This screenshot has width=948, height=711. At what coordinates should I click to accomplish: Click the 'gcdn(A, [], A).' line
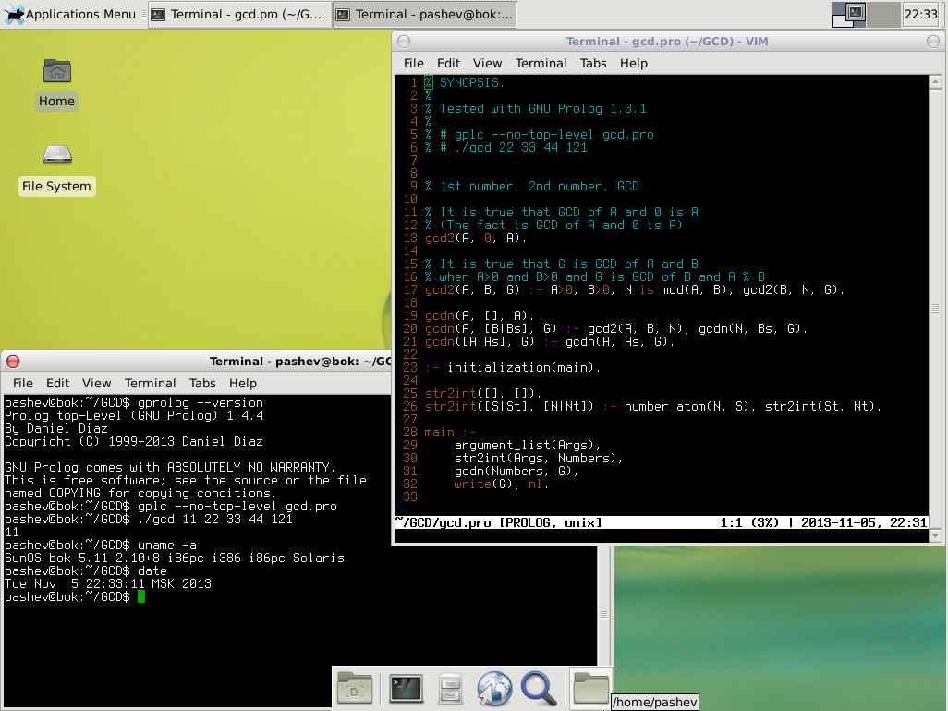[x=480, y=315]
